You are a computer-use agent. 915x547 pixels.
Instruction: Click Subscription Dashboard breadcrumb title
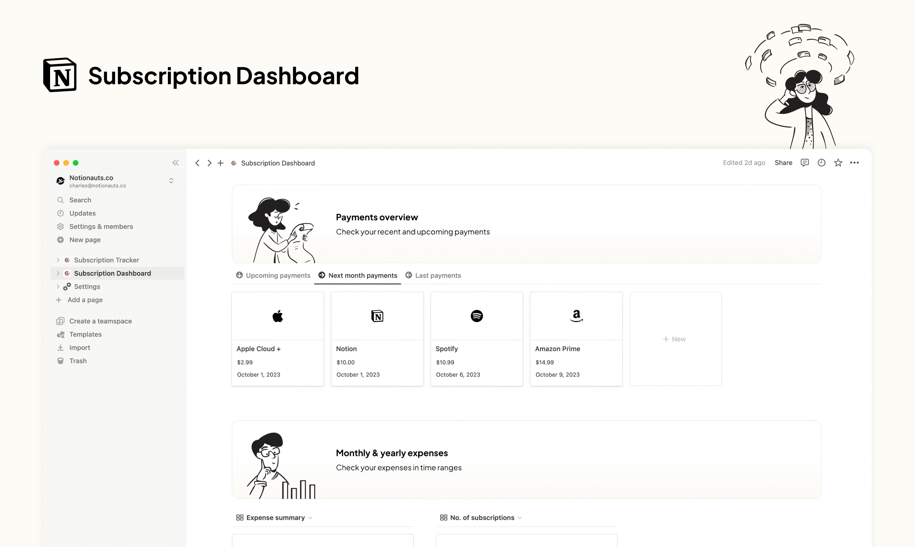(278, 163)
